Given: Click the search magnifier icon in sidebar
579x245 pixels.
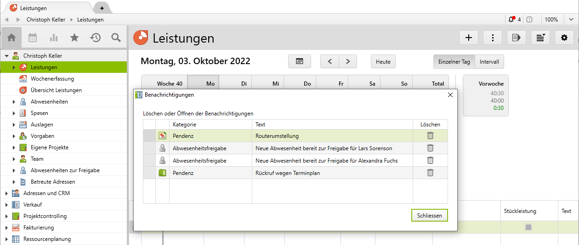Looking at the screenshot, I should click(116, 38).
